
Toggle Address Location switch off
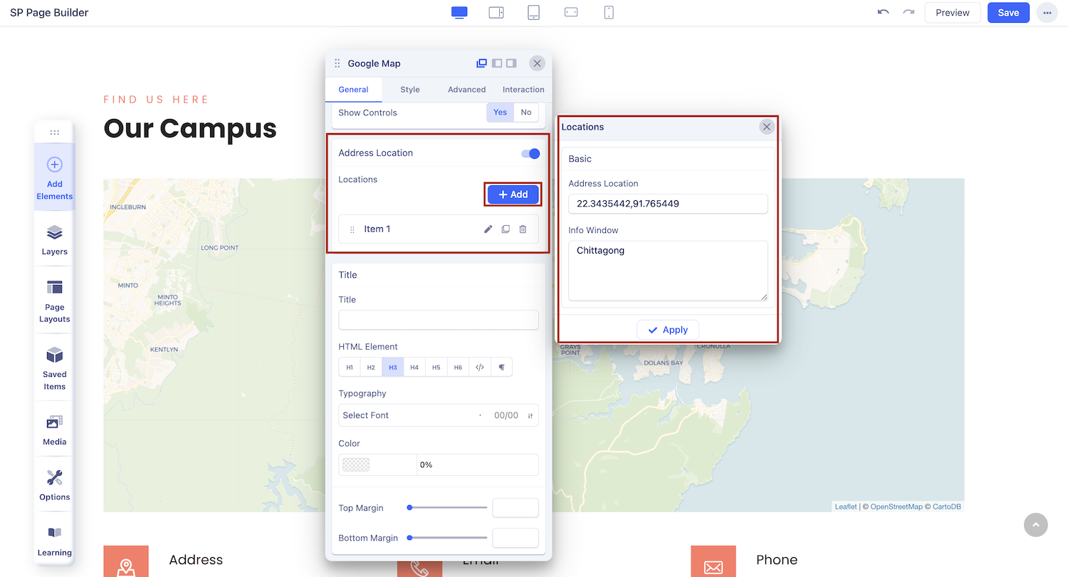click(x=530, y=153)
